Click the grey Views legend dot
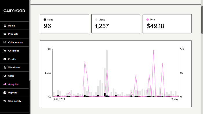 pos(96,20)
